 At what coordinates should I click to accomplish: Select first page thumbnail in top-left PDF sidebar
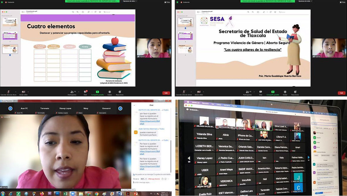pos(10,22)
